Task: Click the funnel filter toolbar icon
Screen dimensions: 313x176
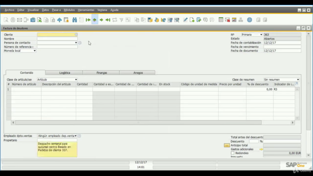Action: click(x=121, y=20)
